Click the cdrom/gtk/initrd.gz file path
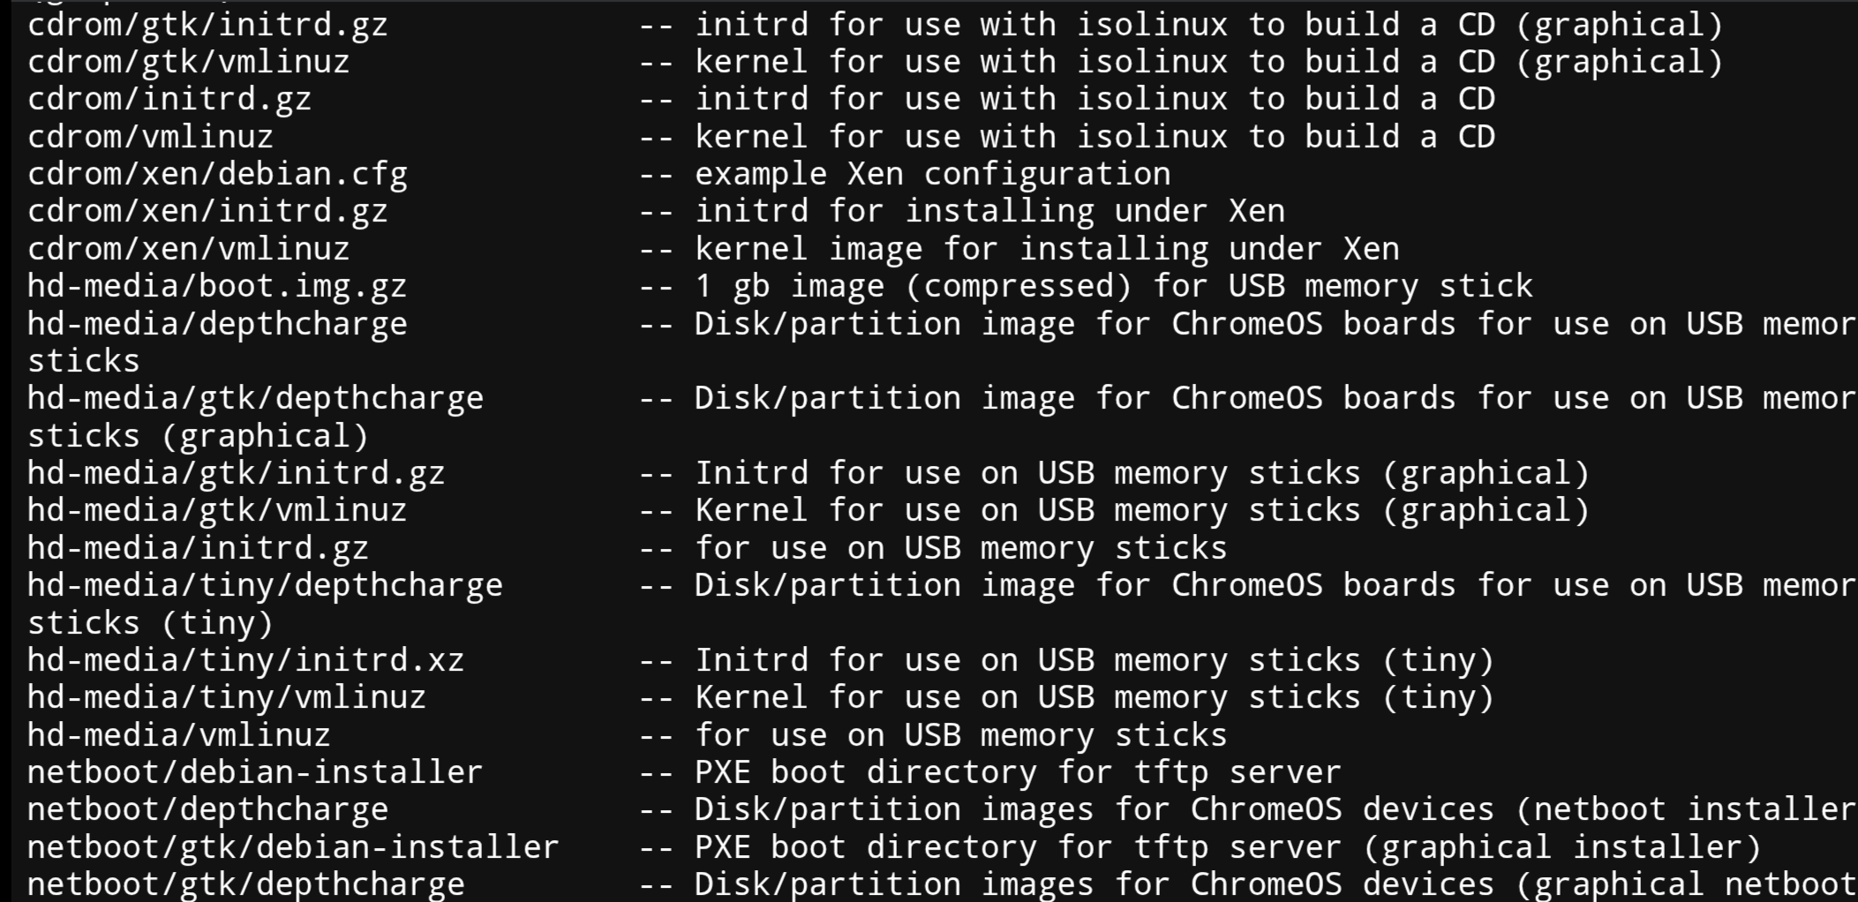 tap(207, 25)
